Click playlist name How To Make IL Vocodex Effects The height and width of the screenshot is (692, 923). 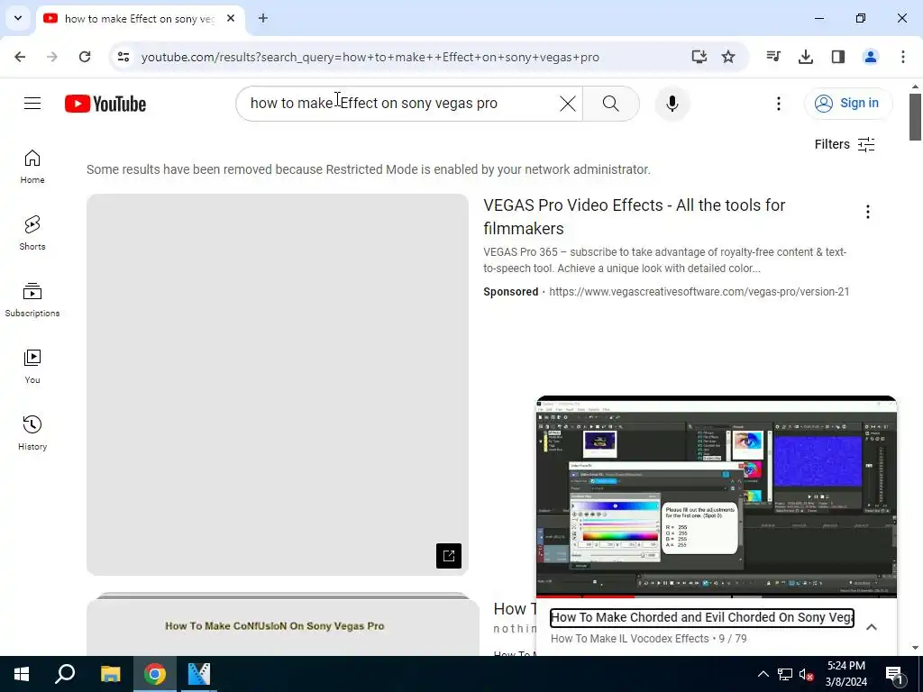click(x=630, y=639)
